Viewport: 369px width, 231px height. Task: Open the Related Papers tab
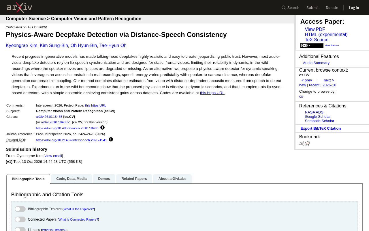(x=134, y=179)
